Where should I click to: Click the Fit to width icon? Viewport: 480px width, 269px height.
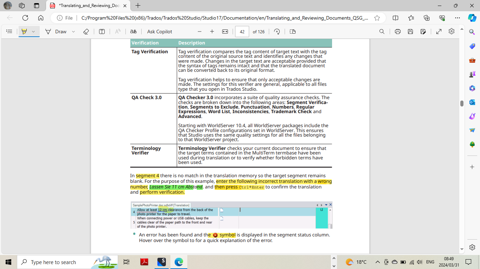(x=225, y=32)
